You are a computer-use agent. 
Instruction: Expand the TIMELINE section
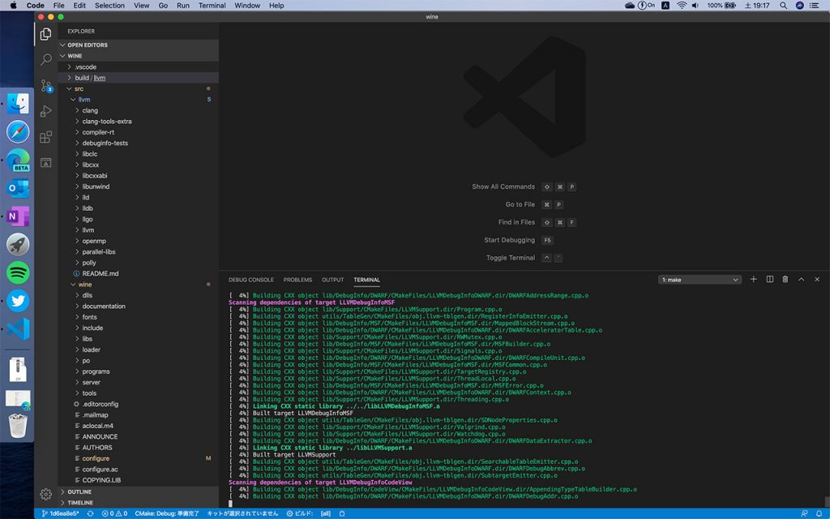click(138, 503)
